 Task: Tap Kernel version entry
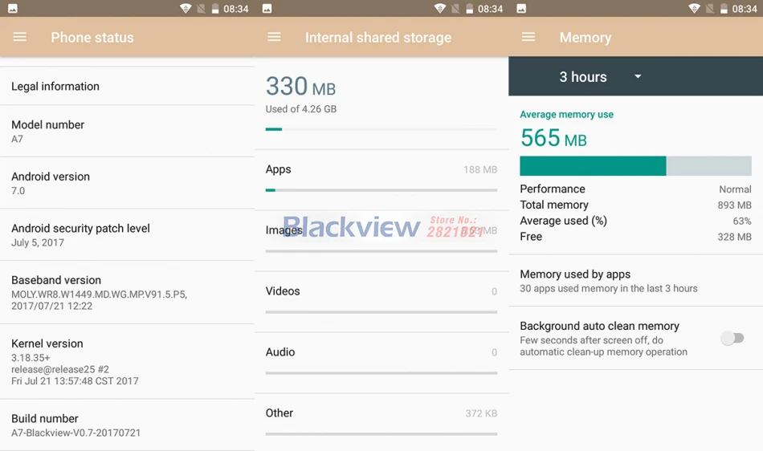coord(127,362)
